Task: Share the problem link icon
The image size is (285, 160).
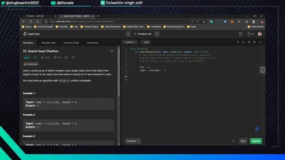Action: click(73, 57)
